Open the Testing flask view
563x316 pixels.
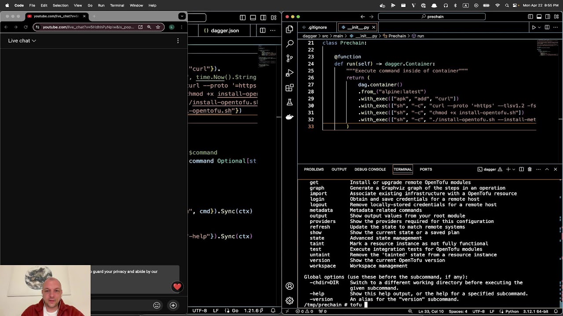click(x=289, y=102)
